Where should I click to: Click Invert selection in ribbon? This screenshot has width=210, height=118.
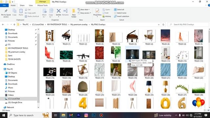click(x=122, y=16)
